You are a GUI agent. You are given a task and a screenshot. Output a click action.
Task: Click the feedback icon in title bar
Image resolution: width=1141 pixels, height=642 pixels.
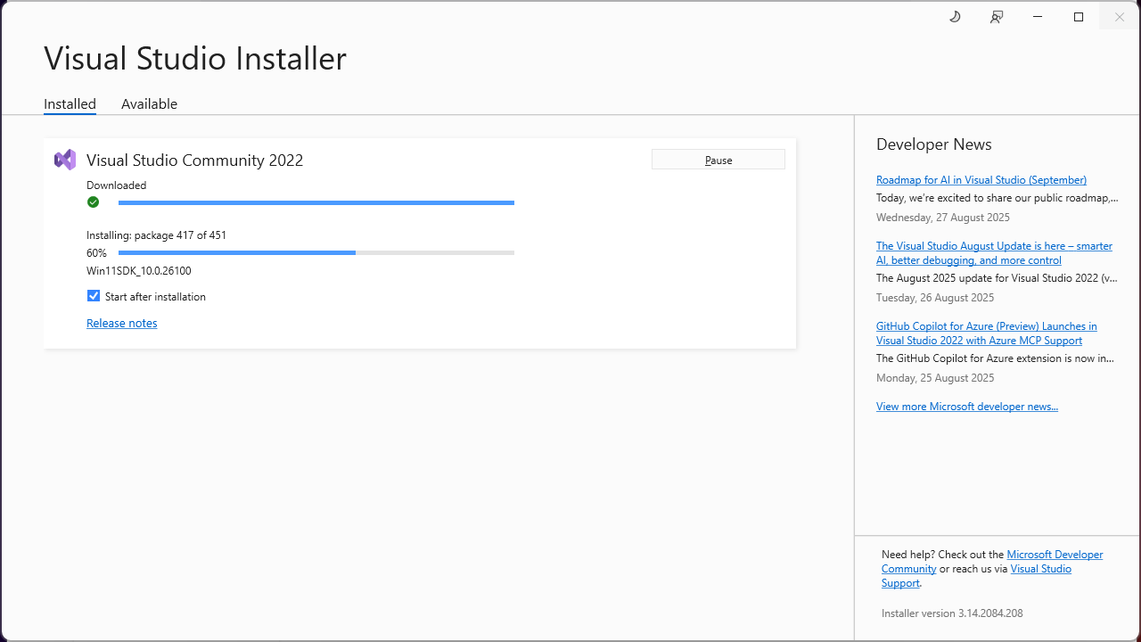click(x=997, y=17)
